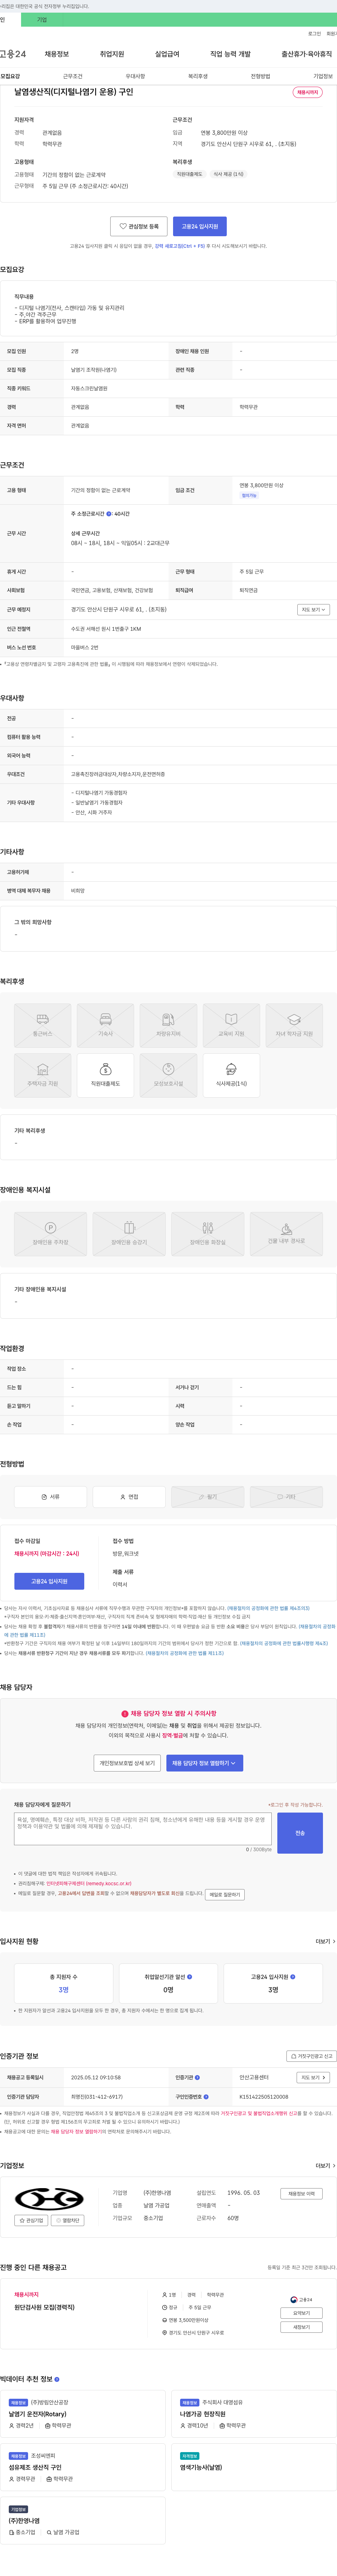
Task: Click 개인정보보호법 상세 보기 button
Action: click(127, 1763)
